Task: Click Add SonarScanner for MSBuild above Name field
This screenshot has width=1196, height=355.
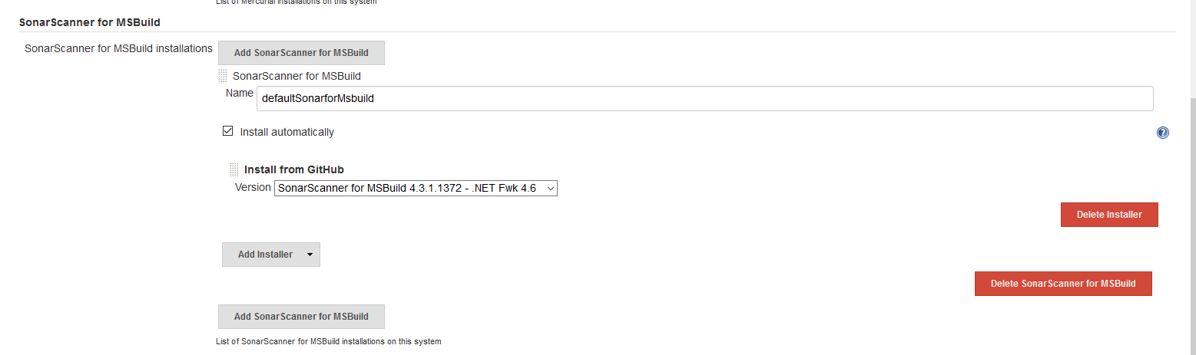Action: point(301,53)
